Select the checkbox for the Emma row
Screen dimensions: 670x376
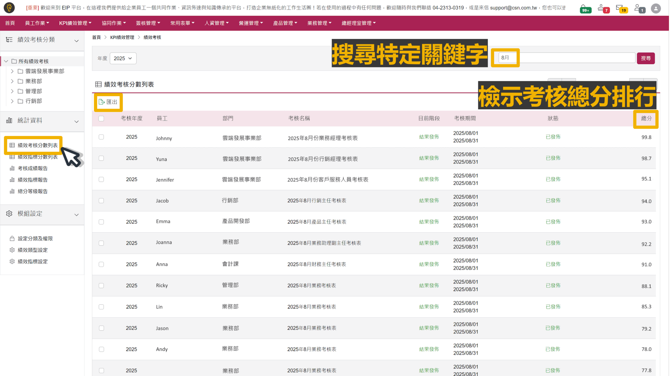pyautogui.click(x=101, y=222)
